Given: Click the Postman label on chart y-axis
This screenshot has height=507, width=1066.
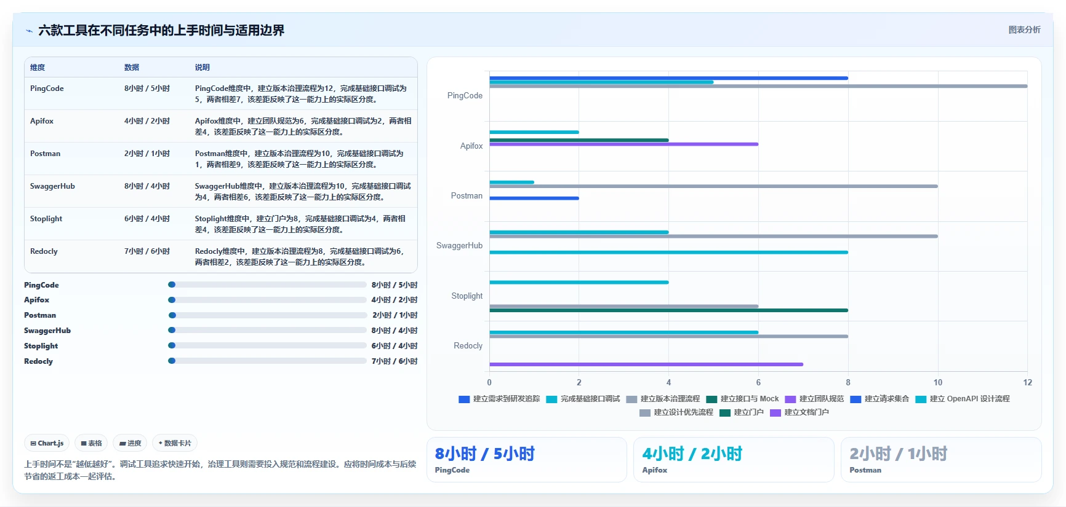Looking at the screenshot, I should coord(467,196).
